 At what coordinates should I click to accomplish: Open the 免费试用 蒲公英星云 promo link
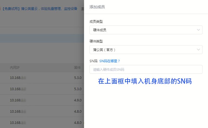tap(40, 9)
